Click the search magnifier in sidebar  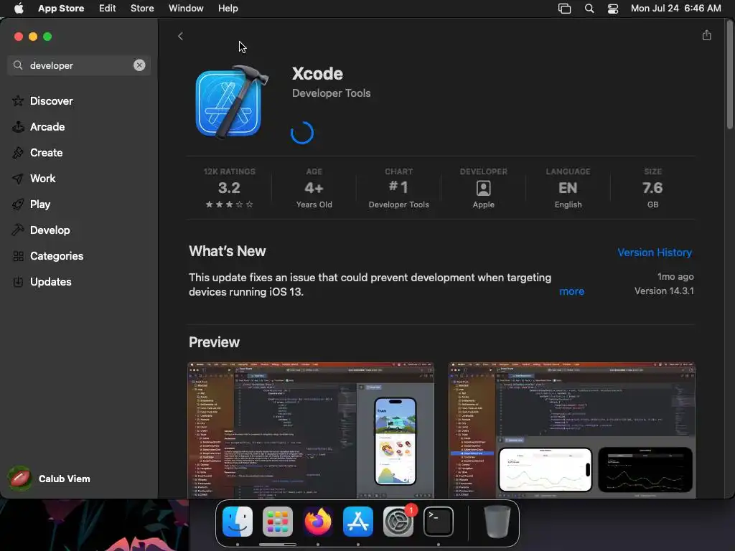[18, 65]
